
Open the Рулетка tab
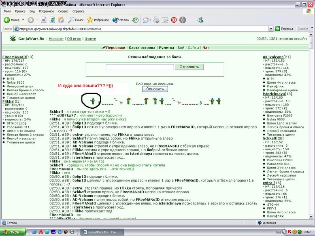(166, 48)
